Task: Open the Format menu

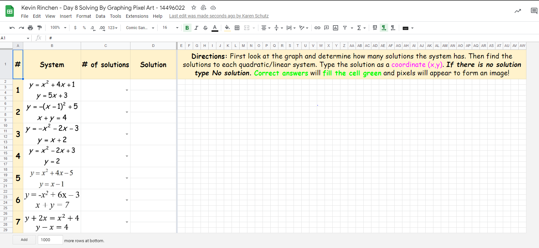Action: (84, 16)
